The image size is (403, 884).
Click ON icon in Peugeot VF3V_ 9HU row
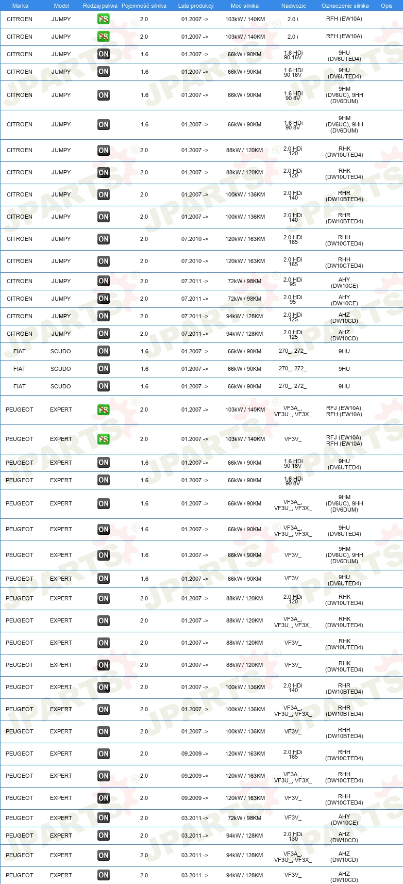pyautogui.click(x=104, y=579)
